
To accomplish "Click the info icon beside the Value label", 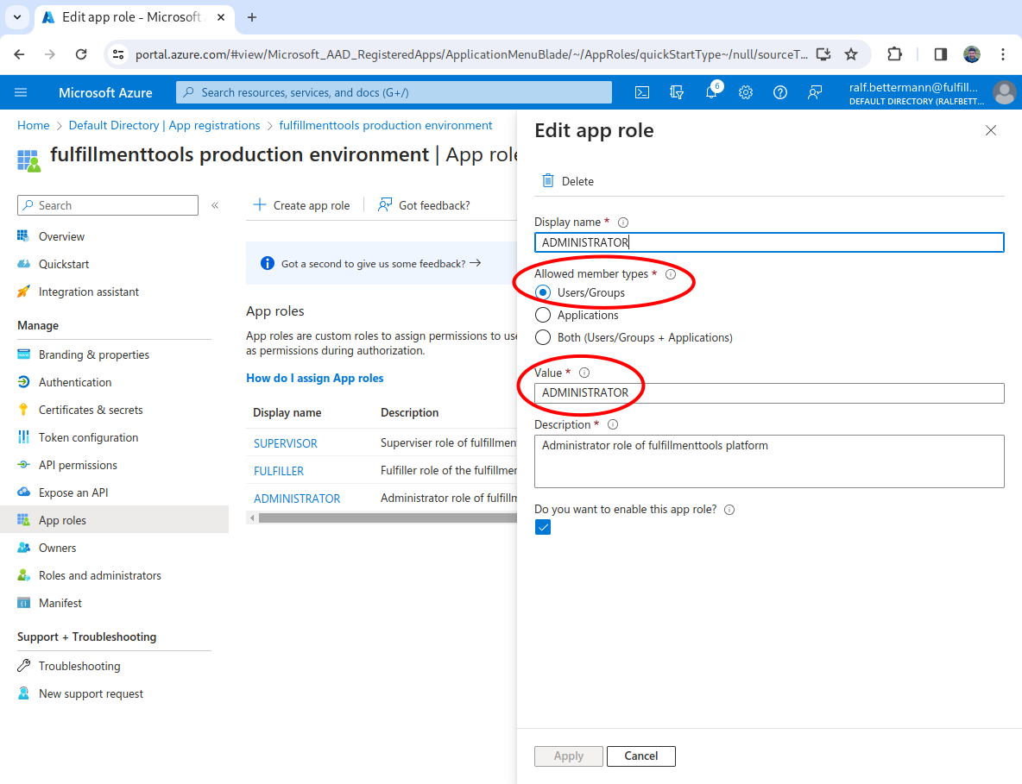I will point(584,373).
